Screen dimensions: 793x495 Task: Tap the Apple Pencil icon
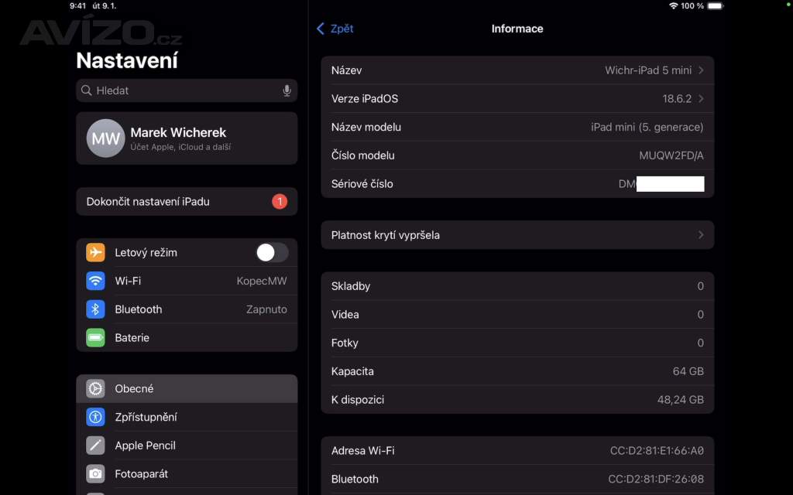pos(95,445)
